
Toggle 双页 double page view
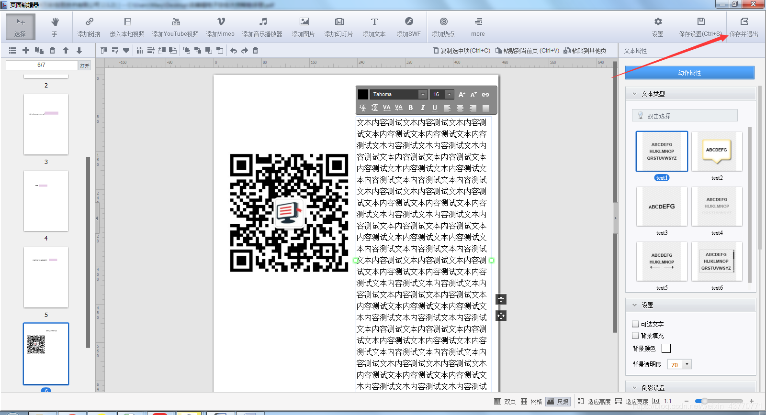pyautogui.click(x=505, y=402)
